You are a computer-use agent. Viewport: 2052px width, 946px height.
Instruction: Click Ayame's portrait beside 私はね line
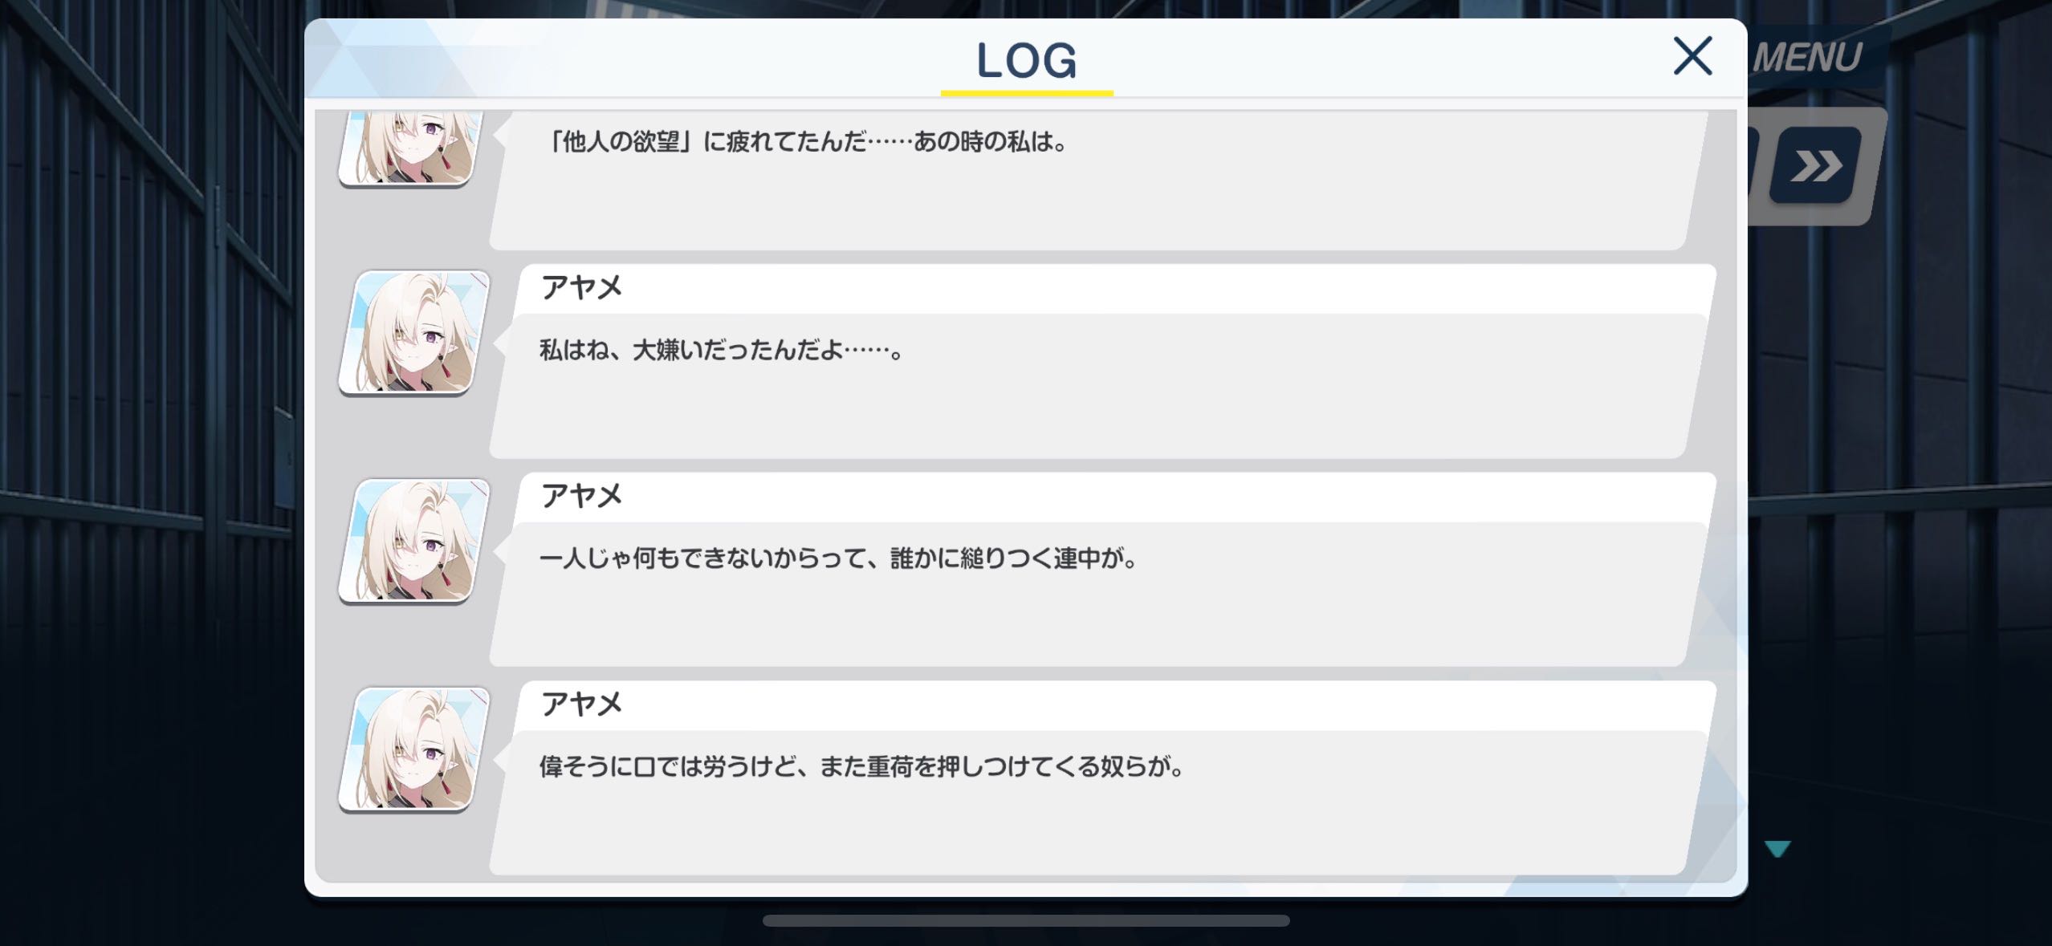414,332
